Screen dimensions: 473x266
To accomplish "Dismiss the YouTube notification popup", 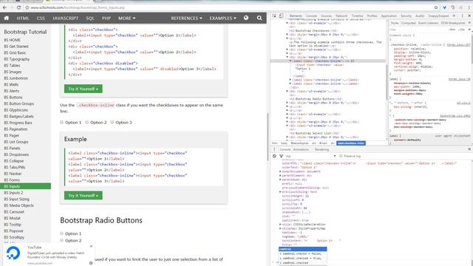I will [x=91, y=246].
